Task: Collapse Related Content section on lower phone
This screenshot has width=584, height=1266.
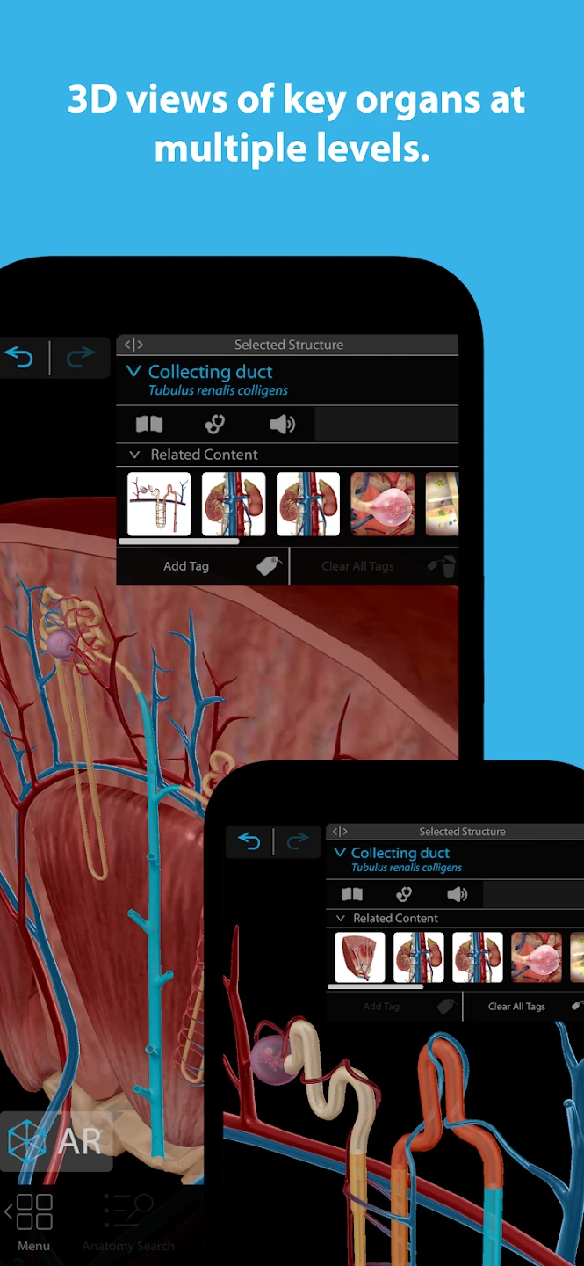Action: click(x=341, y=919)
